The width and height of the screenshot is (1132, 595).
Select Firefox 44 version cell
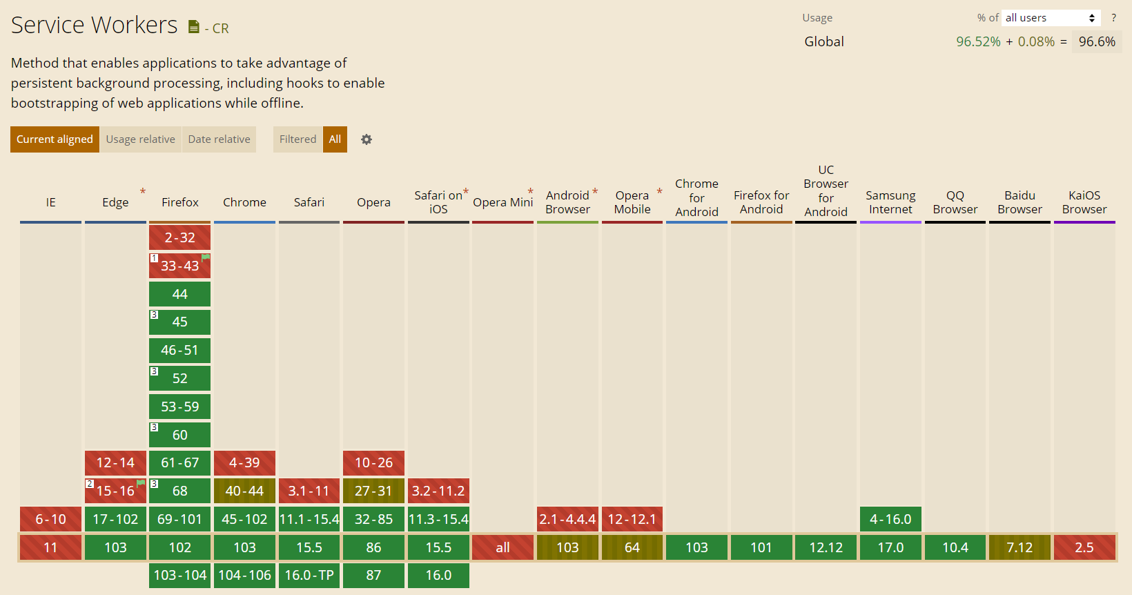click(179, 294)
